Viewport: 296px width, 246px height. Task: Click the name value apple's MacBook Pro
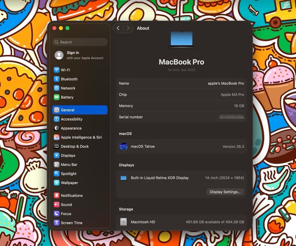[226, 83]
